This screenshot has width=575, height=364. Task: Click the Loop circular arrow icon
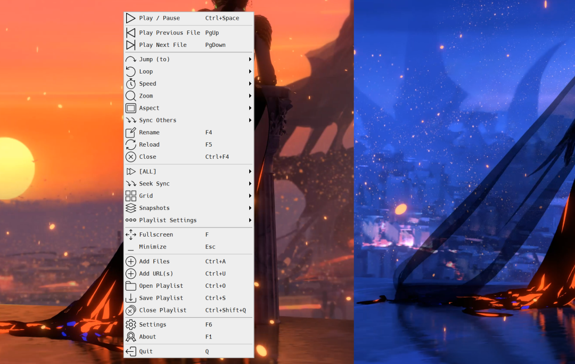click(x=130, y=71)
